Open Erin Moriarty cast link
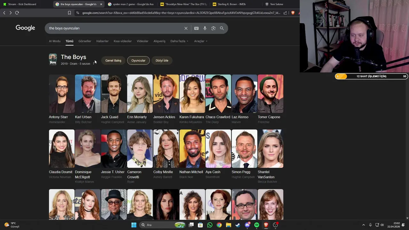Screen dimensions: 409x230 click(140, 99)
